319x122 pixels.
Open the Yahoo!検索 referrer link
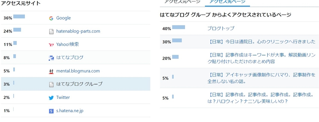[68, 45]
